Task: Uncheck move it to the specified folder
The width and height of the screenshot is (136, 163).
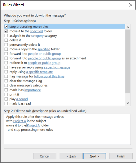Action: [6, 31]
